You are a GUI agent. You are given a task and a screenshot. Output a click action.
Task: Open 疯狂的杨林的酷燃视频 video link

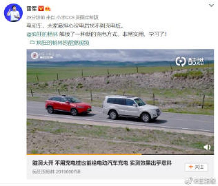(63, 43)
